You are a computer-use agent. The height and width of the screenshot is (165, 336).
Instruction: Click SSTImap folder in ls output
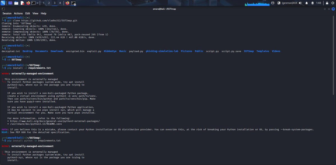249,51
